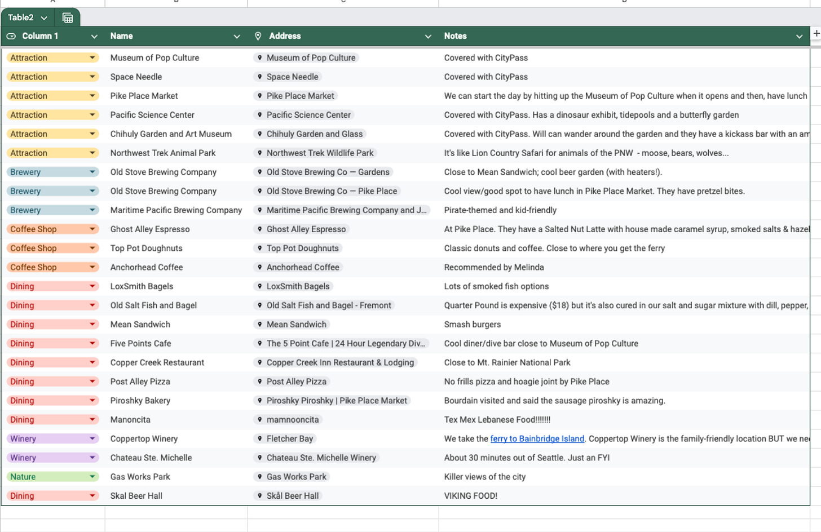Viewport: 821px width, 532px height.
Task: Click Old Stove Brewing Co — Pike Place chip
Action: coord(328,191)
